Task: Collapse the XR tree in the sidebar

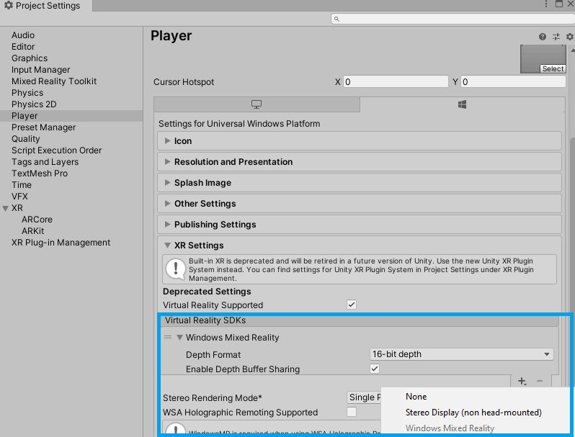Action: click(x=6, y=209)
